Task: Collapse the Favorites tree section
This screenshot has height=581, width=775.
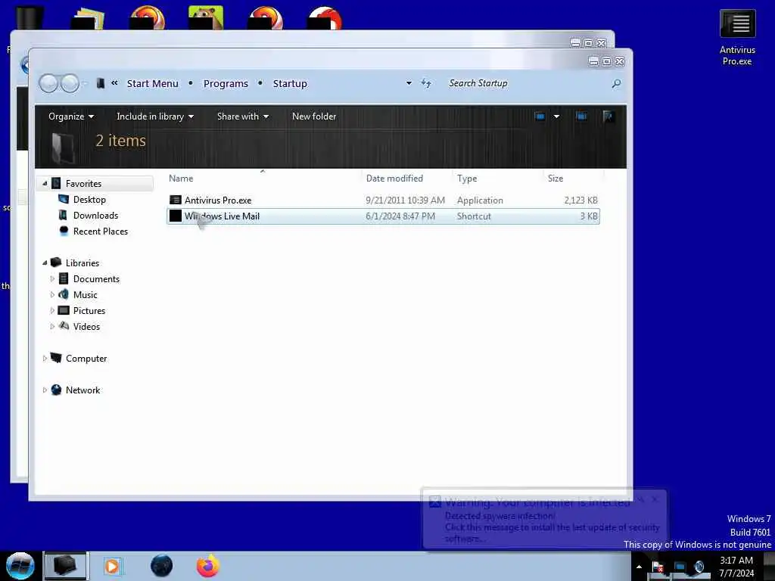Action: tap(45, 183)
